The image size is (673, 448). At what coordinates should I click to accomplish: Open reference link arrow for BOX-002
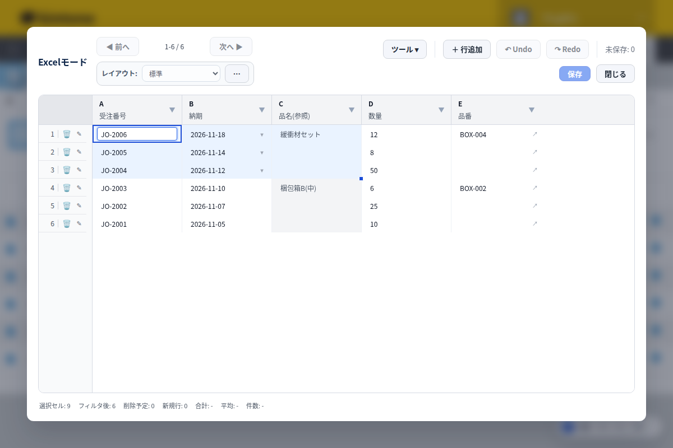click(x=535, y=188)
